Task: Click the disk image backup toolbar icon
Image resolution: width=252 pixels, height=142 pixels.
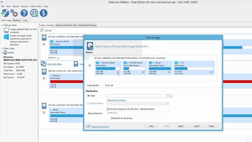Action: (x=5, y=13)
